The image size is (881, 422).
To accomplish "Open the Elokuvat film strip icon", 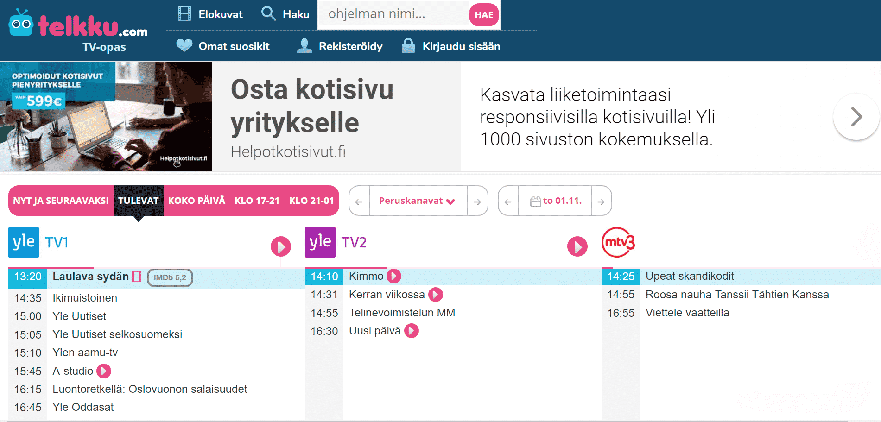I will (x=184, y=13).
